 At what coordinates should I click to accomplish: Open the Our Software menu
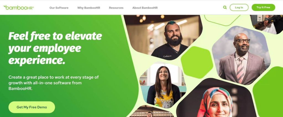pyautogui.click(x=59, y=8)
